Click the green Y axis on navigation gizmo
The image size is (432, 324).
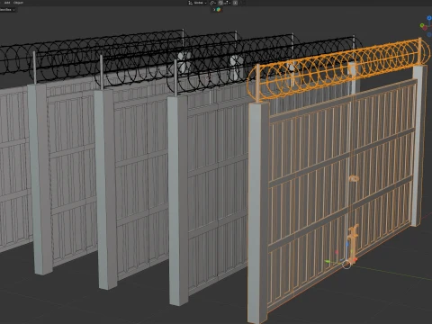tap(422, 25)
